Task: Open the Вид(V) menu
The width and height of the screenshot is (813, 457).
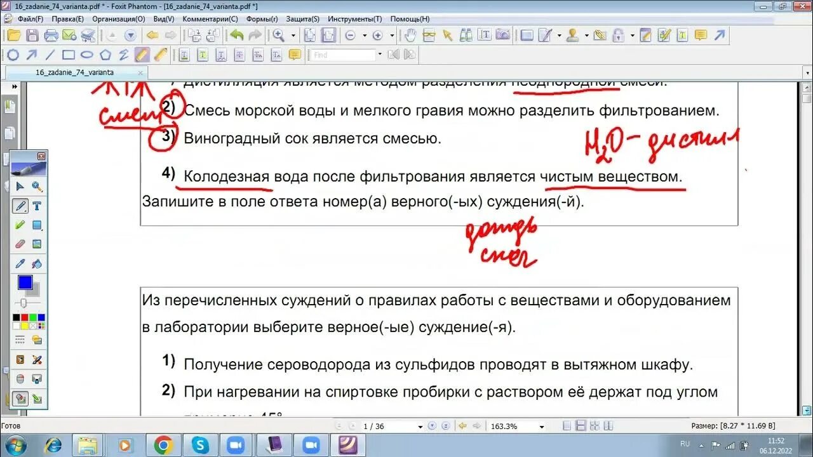Action: [164, 19]
